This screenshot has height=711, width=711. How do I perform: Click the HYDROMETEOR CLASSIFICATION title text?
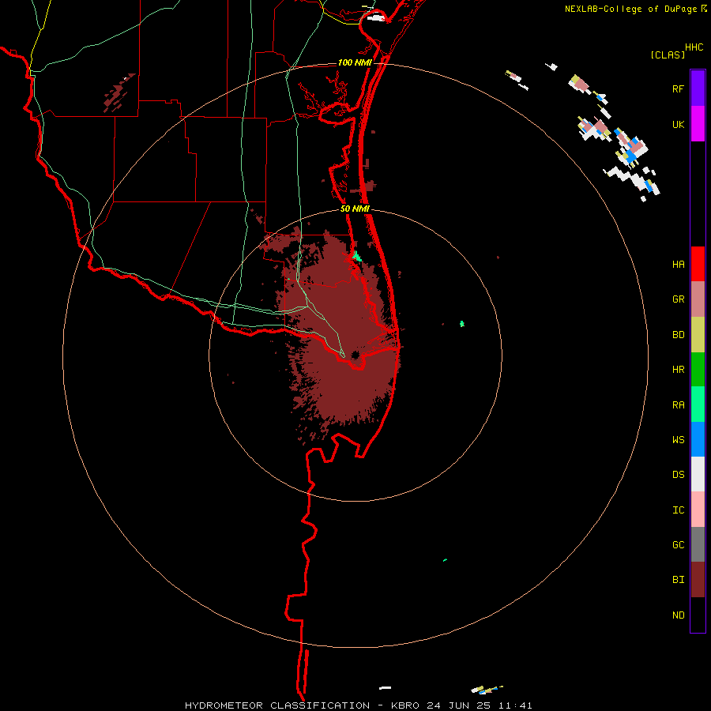tap(277, 705)
